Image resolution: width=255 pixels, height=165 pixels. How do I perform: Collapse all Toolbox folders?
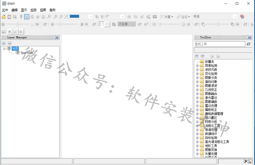pos(196,56)
